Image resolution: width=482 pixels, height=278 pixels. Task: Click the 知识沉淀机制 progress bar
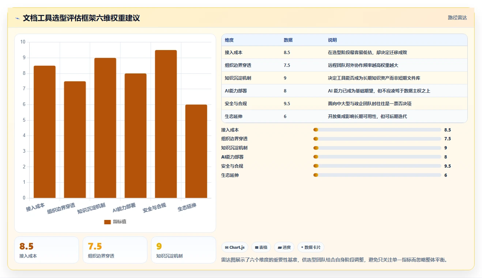tap(377, 148)
